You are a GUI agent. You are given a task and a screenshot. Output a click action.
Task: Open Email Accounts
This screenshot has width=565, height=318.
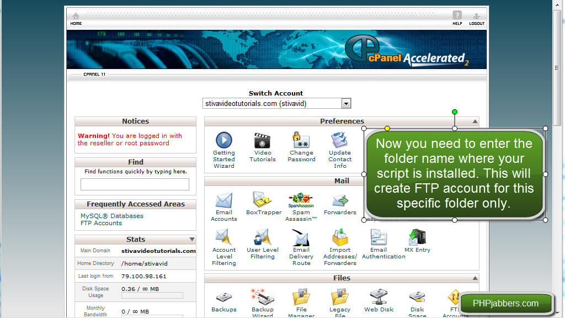[224, 207]
